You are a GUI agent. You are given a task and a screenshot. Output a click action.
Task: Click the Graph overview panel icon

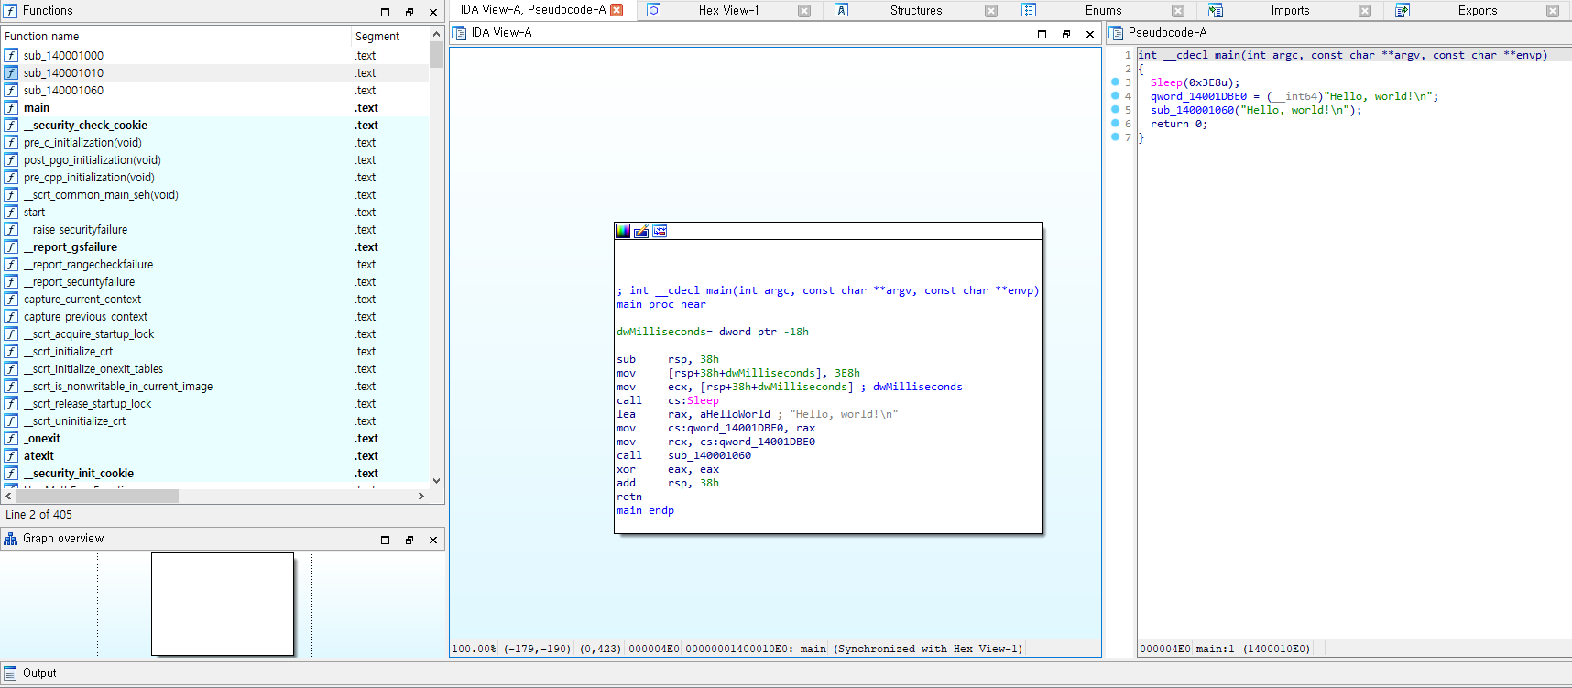[10, 539]
